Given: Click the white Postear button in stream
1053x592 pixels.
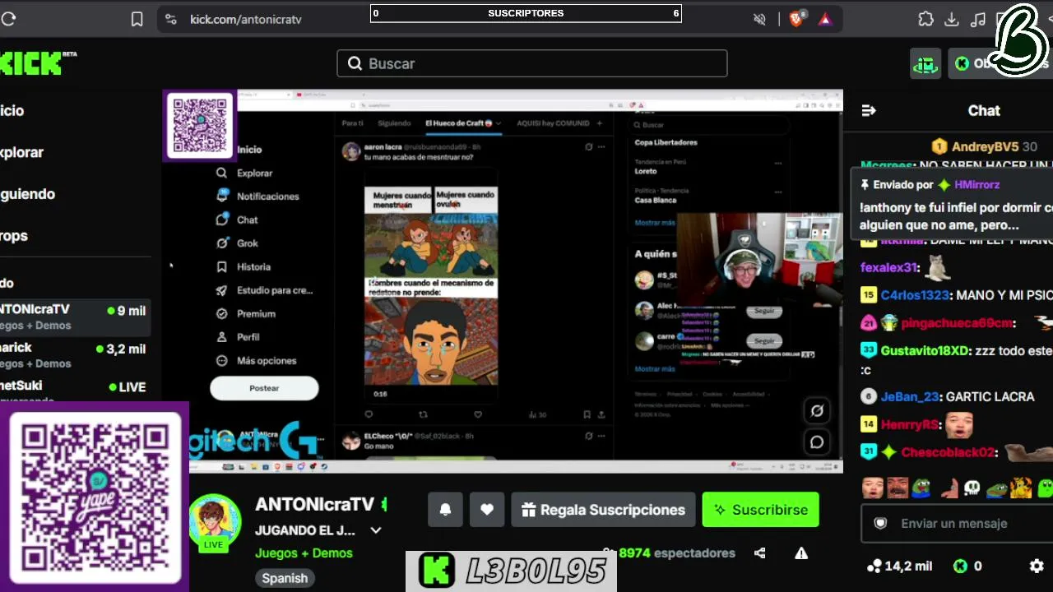Looking at the screenshot, I should coord(264,388).
